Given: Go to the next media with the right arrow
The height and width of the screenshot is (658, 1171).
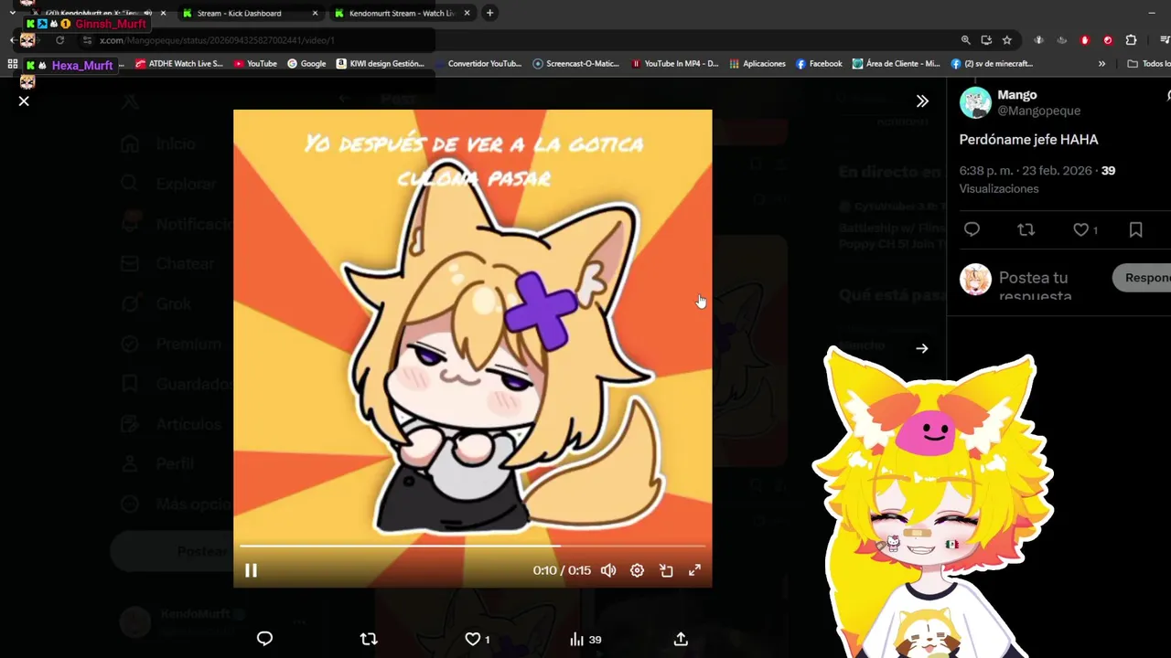Looking at the screenshot, I should click(922, 348).
